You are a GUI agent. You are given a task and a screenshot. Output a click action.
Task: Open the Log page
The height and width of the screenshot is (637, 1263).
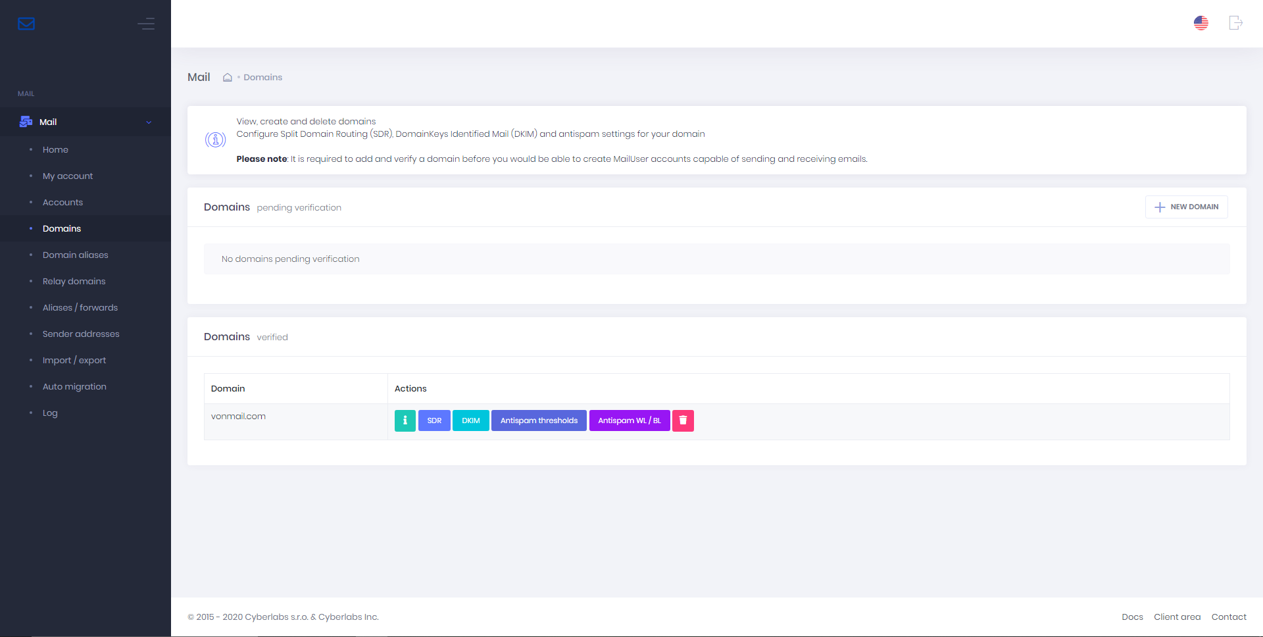(x=50, y=413)
